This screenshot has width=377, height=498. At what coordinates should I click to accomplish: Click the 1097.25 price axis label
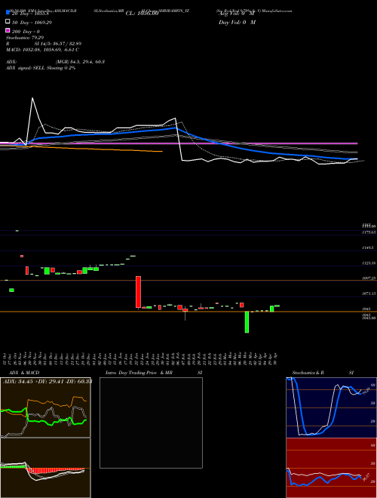coord(369,278)
